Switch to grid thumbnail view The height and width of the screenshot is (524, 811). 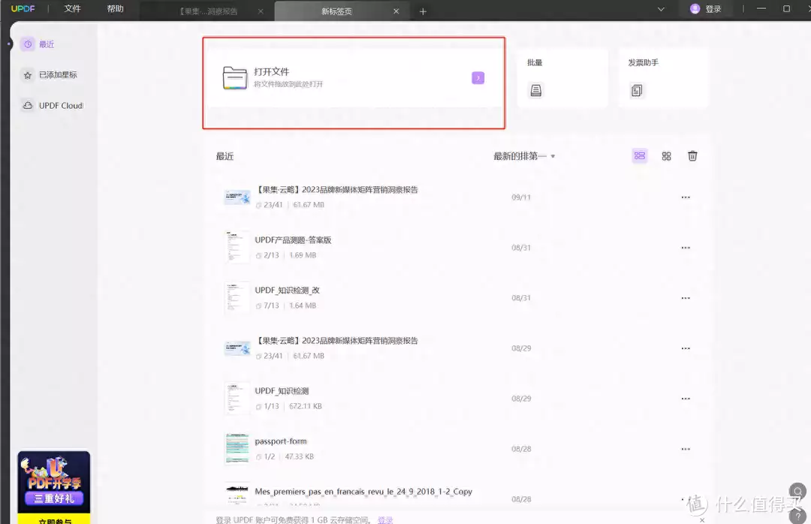point(666,156)
